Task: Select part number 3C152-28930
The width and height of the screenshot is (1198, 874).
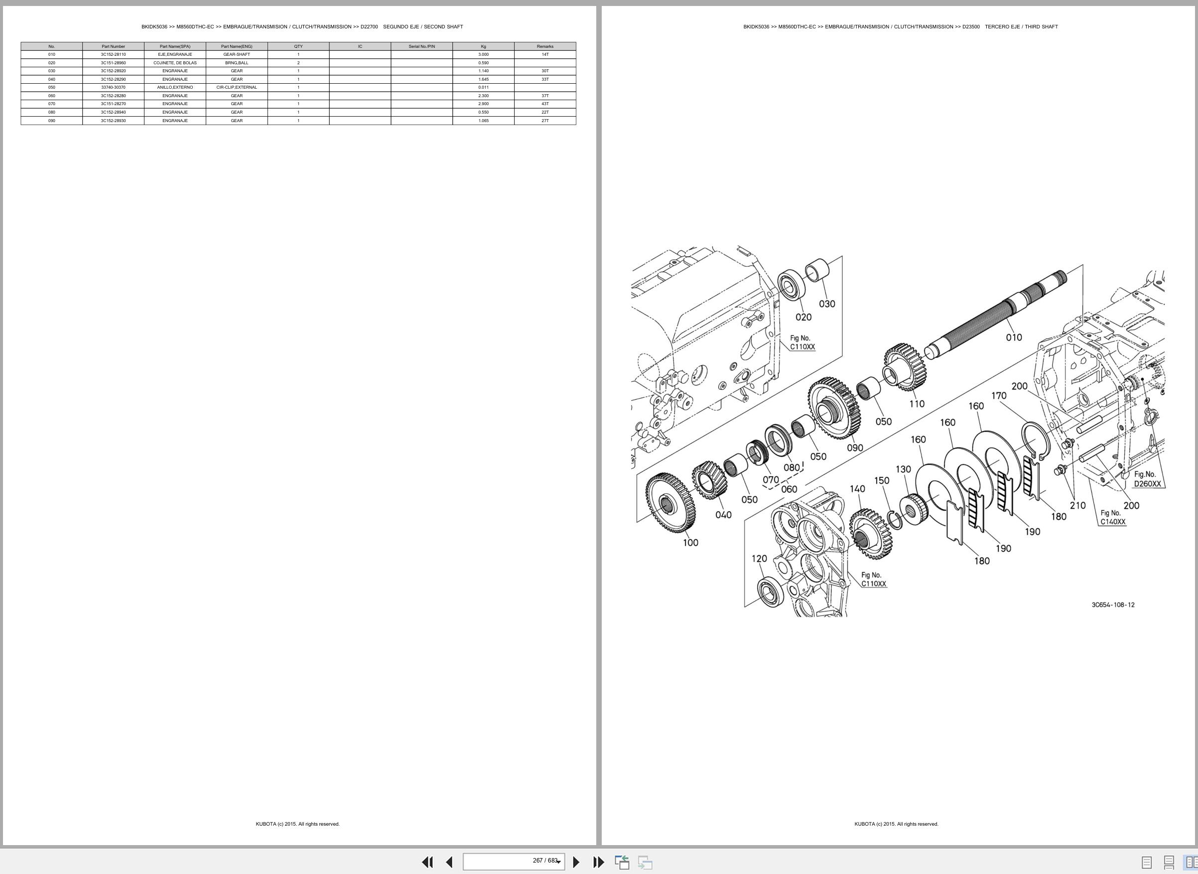Action: 113,121
